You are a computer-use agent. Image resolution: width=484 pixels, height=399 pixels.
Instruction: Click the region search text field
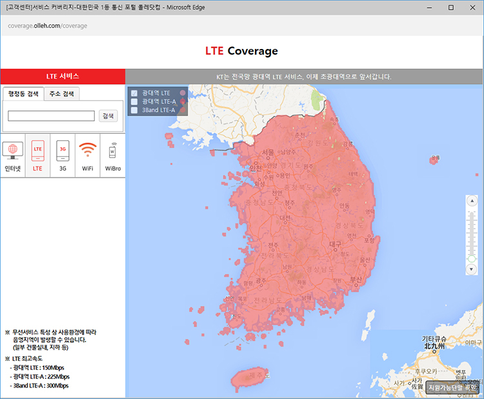point(52,116)
